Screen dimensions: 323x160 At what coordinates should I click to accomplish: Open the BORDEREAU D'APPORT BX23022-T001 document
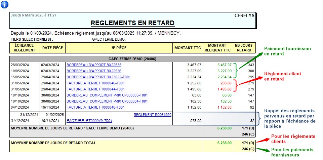(98, 77)
